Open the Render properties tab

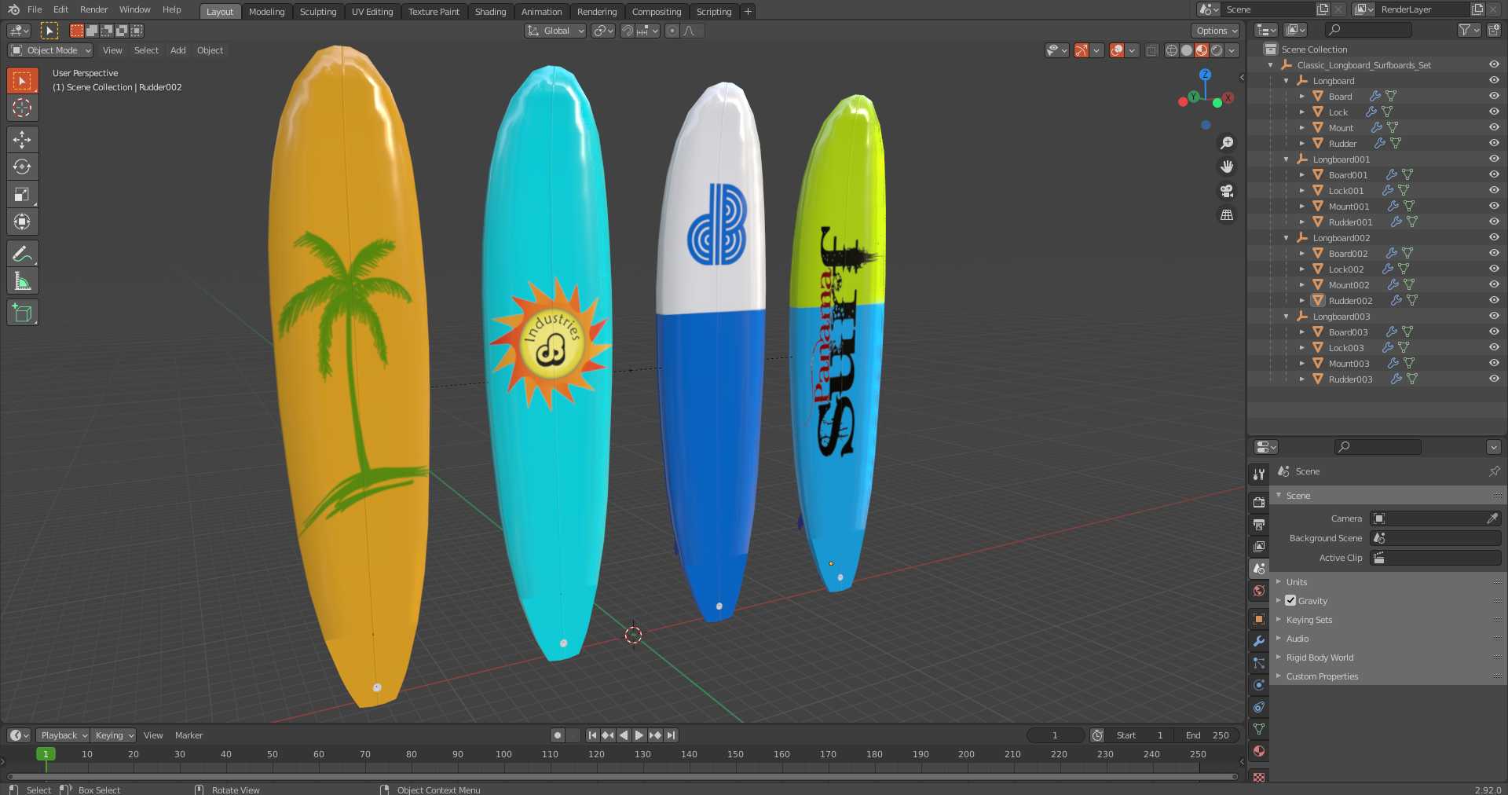click(1259, 502)
